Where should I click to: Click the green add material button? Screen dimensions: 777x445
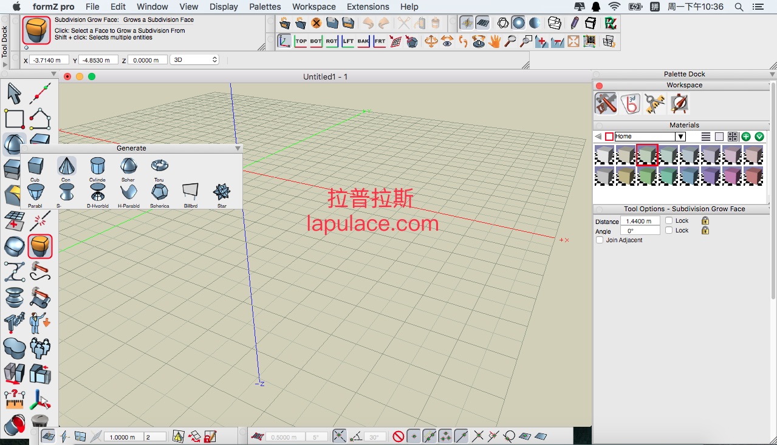(x=746, y=137)
